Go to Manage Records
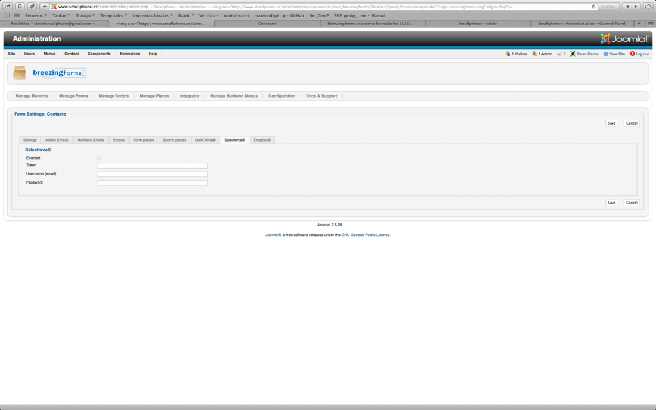The height and width of the screenshot is (410, 656). click(x=32, y=96)
